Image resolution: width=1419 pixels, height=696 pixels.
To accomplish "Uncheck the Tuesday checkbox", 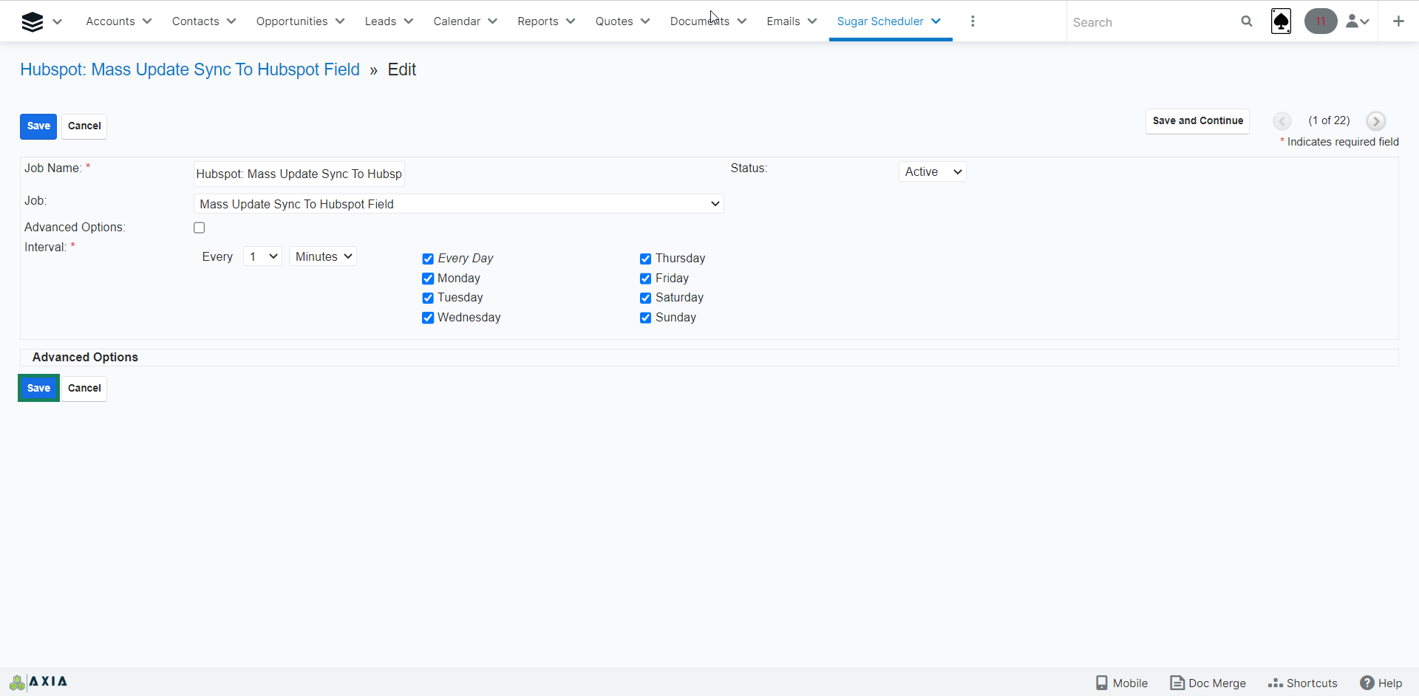I will click(x=428, y=298).
